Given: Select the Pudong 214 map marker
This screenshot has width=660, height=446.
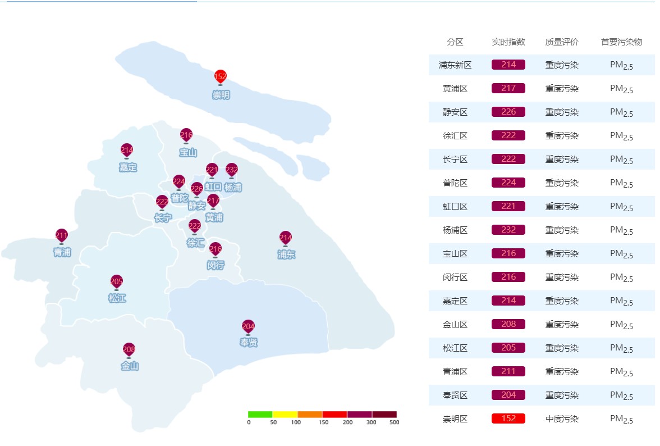Looking at the screenshot, I should coord(286,238).
